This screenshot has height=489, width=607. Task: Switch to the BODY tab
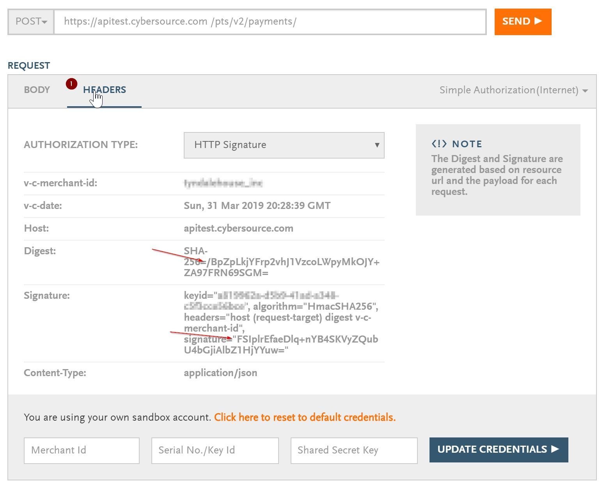[x=37, y=90]
